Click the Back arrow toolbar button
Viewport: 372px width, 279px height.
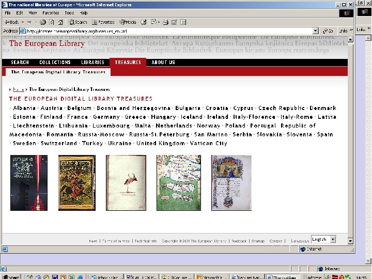point(11,22)
